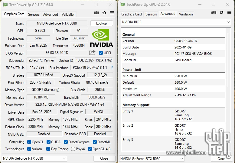Toggle the DirectCompute checkbox
Image resolution: width=235 pixels, height=163 pixels.
[66, 142]
